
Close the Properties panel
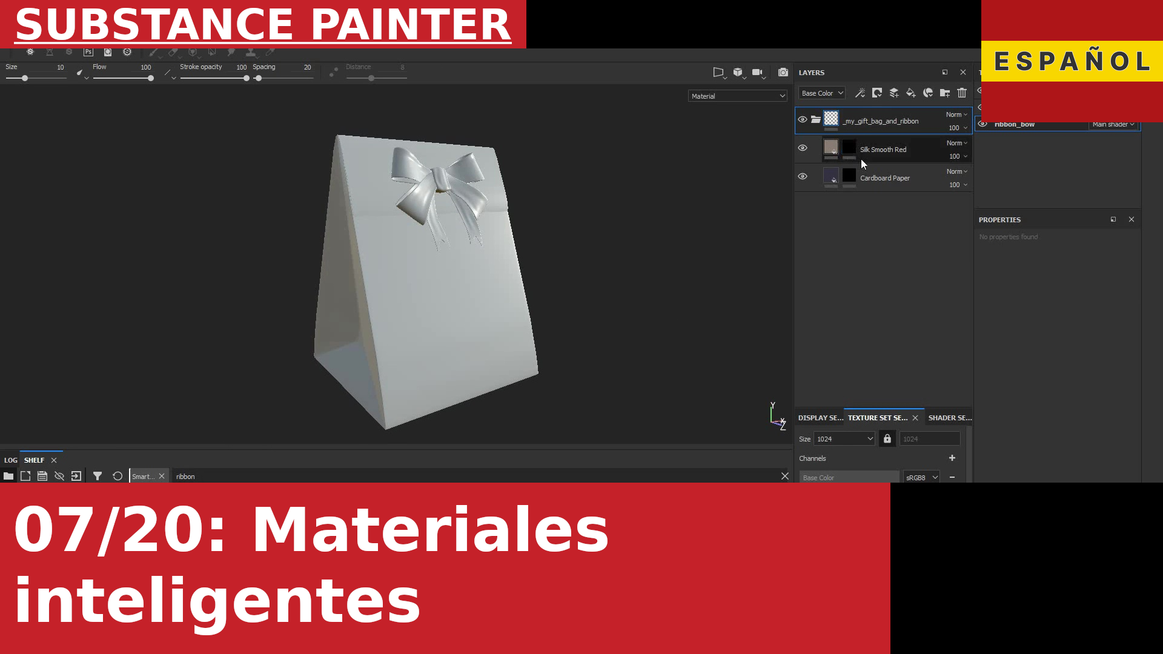1132,219
